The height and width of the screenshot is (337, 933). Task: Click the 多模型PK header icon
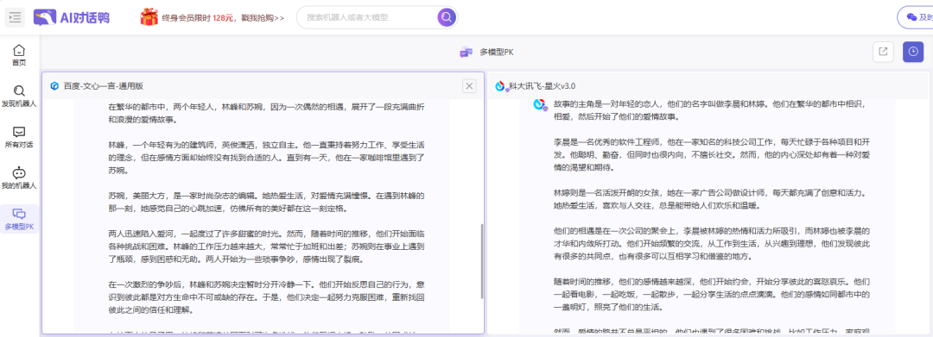coord(466,53)
